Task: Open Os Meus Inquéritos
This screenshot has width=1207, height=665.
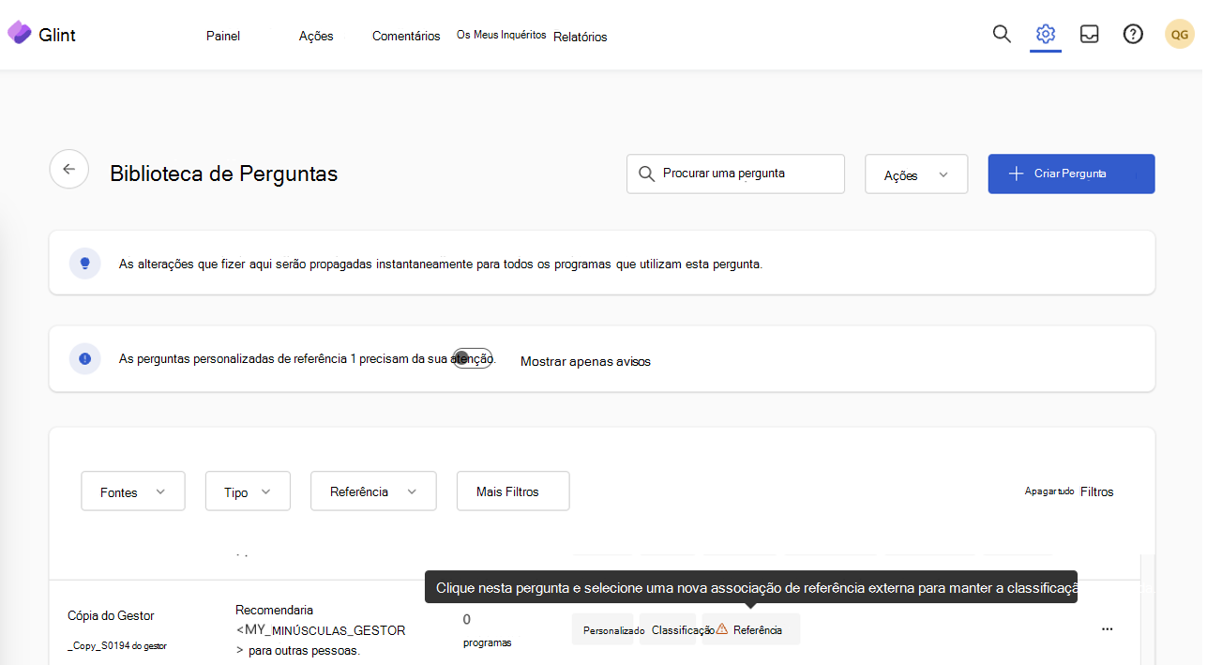Action: [500, 34]
